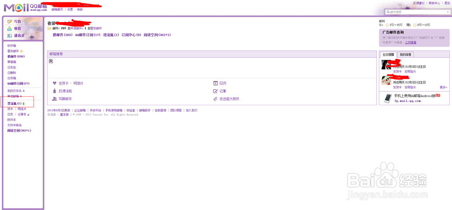The height and width of the screenshot is (210, 452).
Task: Click tomorrow's sun weather icon
Action: pyautogui.click(x=415, y=25)
